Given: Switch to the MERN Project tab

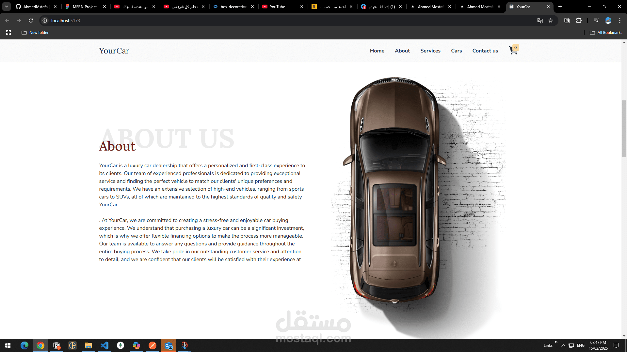Looking at the screenshot, I should point(84,7).
